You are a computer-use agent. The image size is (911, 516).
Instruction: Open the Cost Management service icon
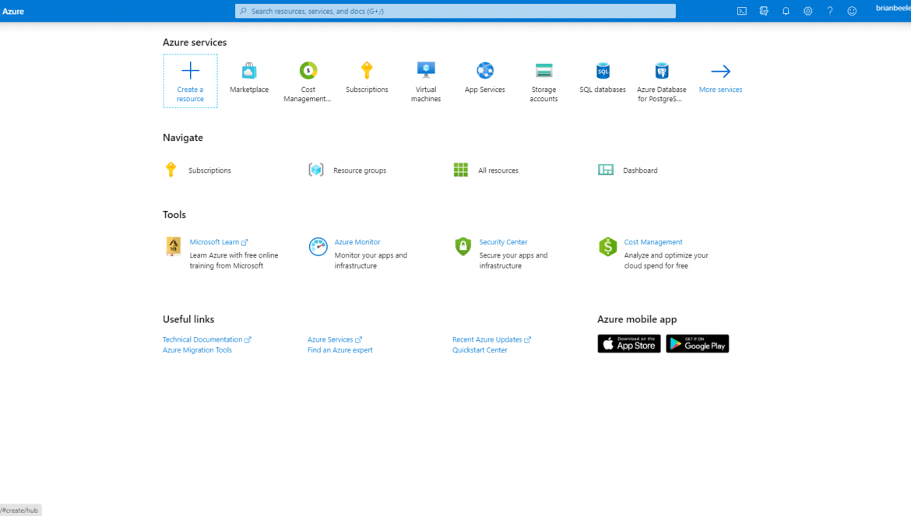(308, 71)
